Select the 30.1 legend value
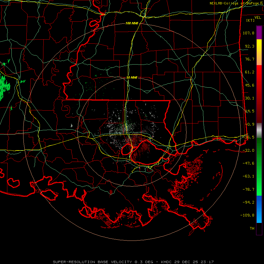Image resolution: width=264 pixels, height=264 pixels. [250, 98]
